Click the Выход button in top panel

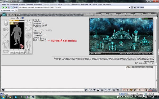click(149, 13)
